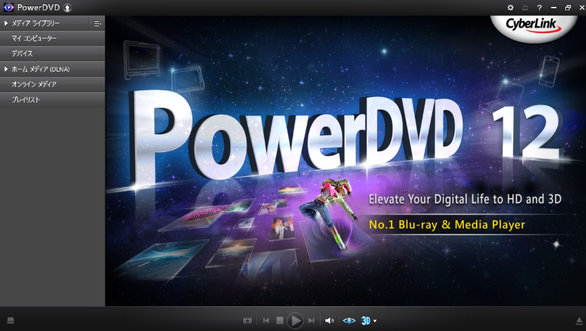Select デバイス in sidebar
The image size is (586, 331).
coord(52,54)
